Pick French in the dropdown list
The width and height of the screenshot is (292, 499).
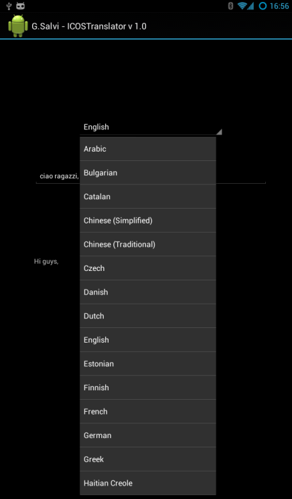(148, 412)
